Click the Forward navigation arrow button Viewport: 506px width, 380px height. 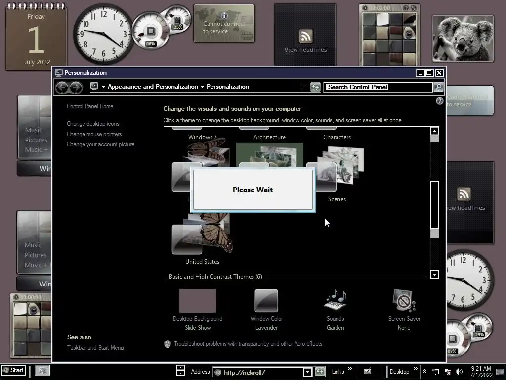tap(76, 87)
